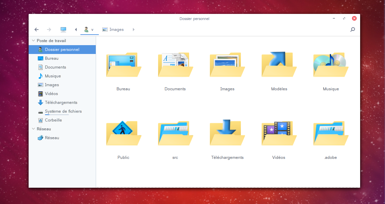The width and height of the screenshot is (385, 204).
Task: Open the Bureau folder icon
Action: pos(123,64)
